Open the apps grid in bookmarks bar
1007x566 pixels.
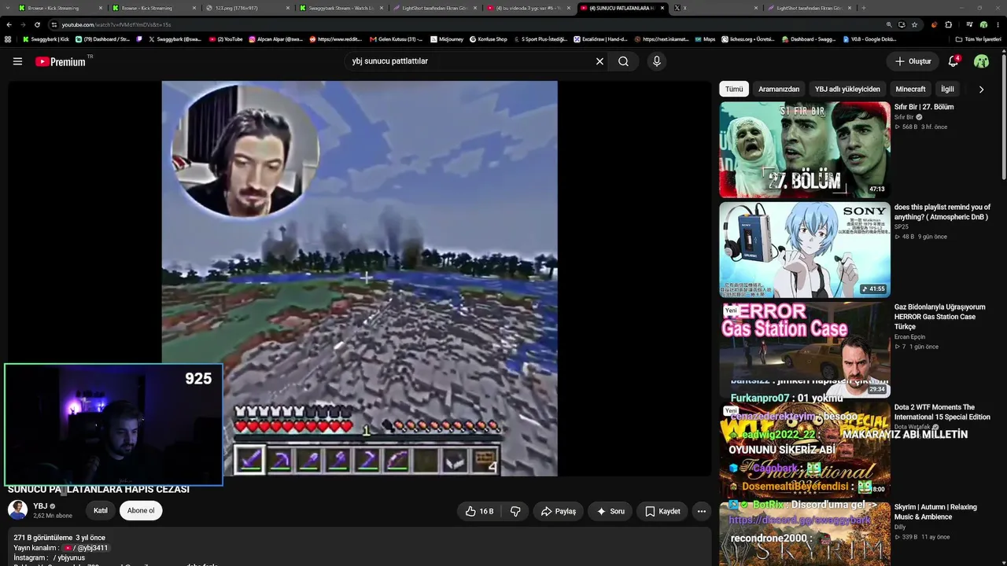[x=8, y=39]
